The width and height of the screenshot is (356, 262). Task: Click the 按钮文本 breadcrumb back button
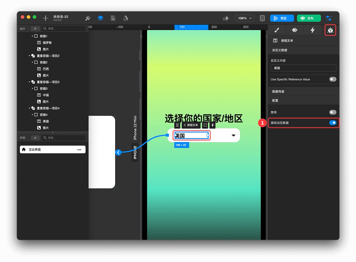[x=191, y=125]
